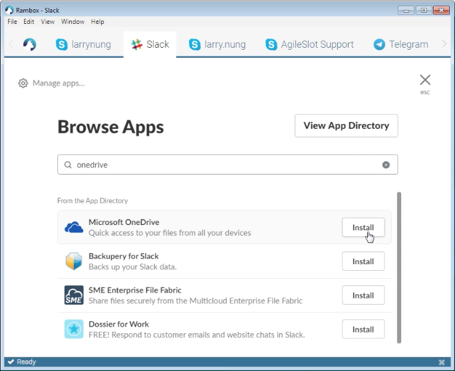Click the search magnifier icon
455x371 pixels.
[68, 165]
